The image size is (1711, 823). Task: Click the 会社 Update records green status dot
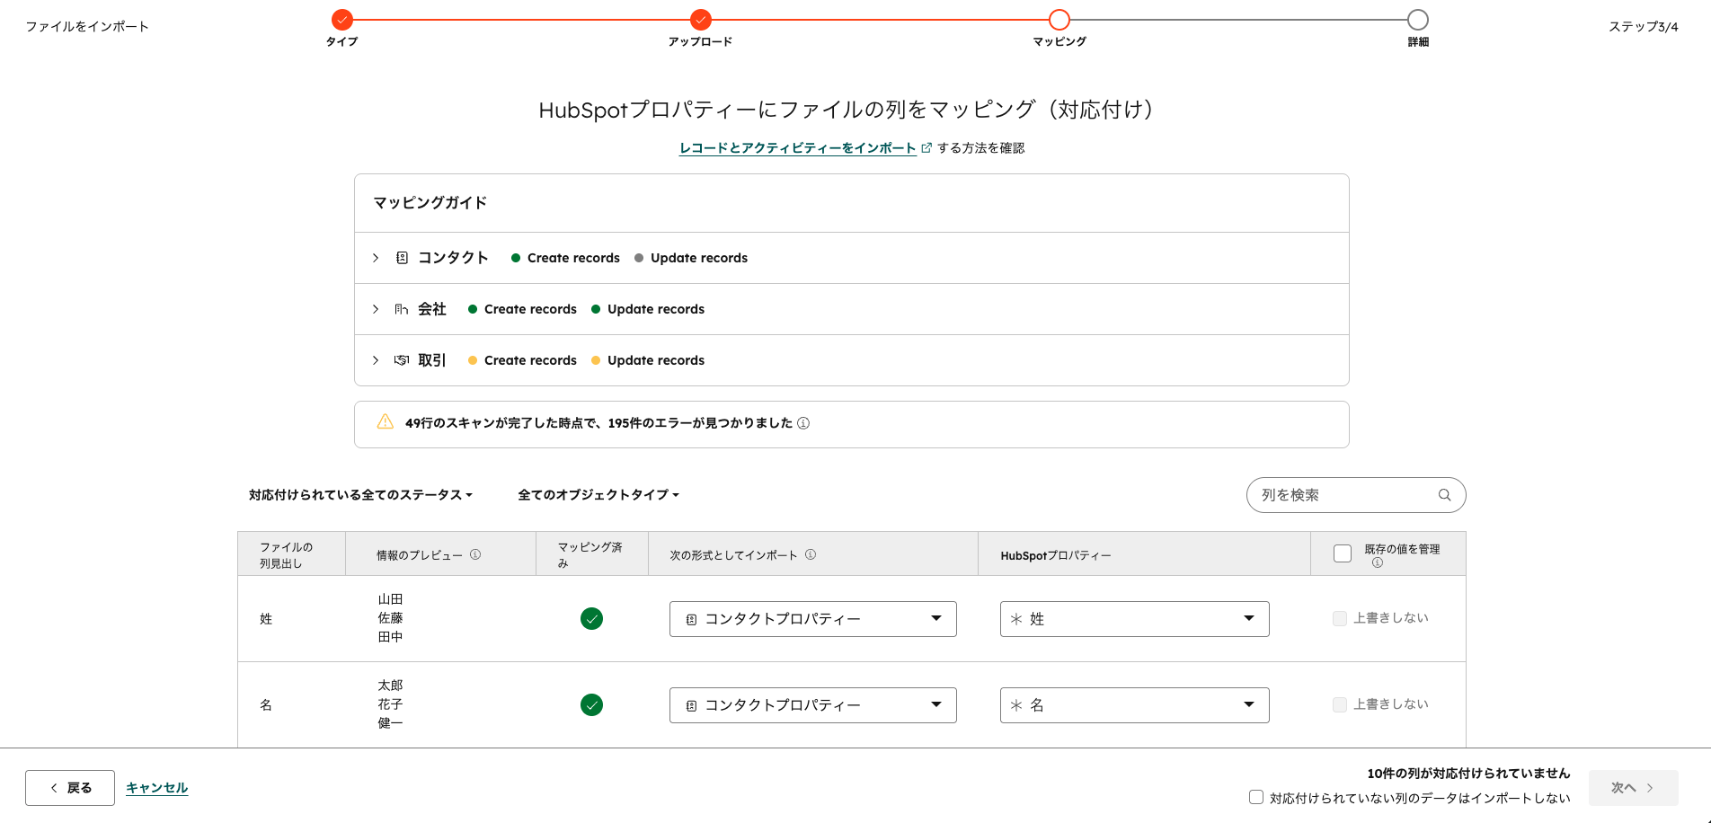596,309
